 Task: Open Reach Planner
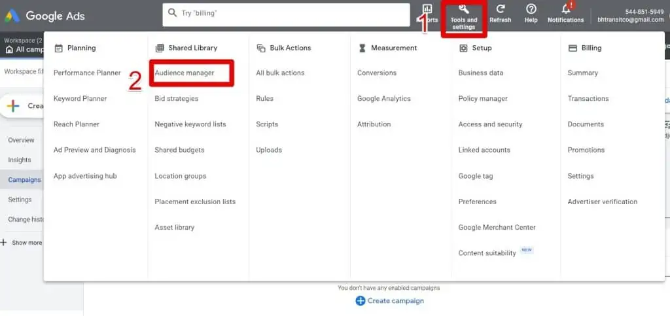point(76,124)
